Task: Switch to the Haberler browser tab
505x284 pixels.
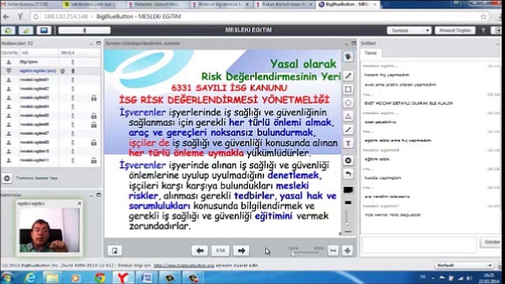Action: click(x=157, y=4)
